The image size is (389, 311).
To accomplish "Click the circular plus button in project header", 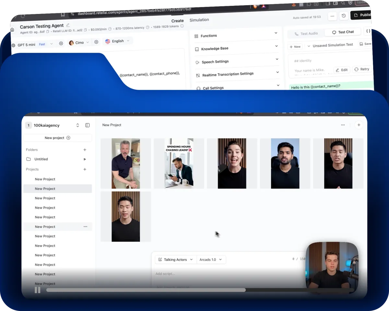I will 359,125.
